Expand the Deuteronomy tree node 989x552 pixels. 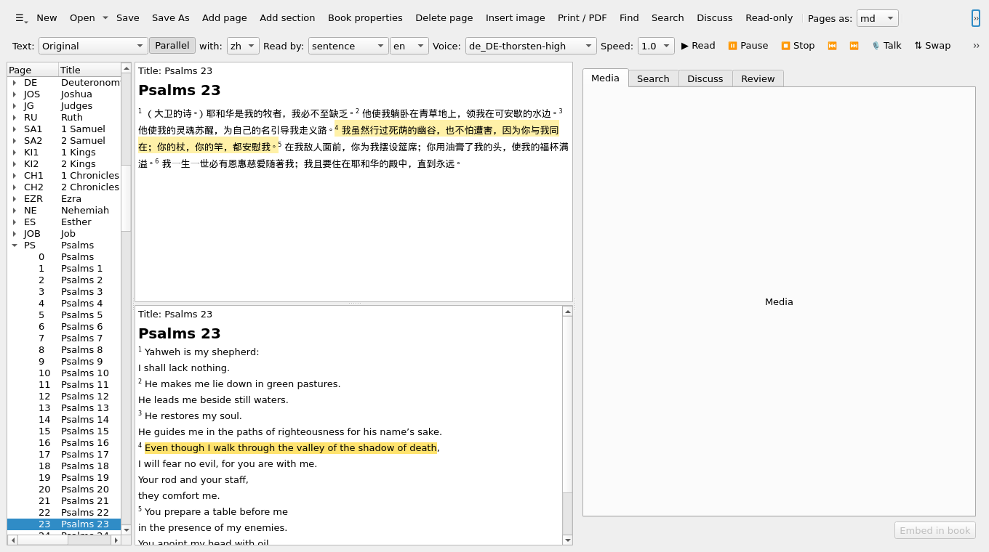point(15,83)
